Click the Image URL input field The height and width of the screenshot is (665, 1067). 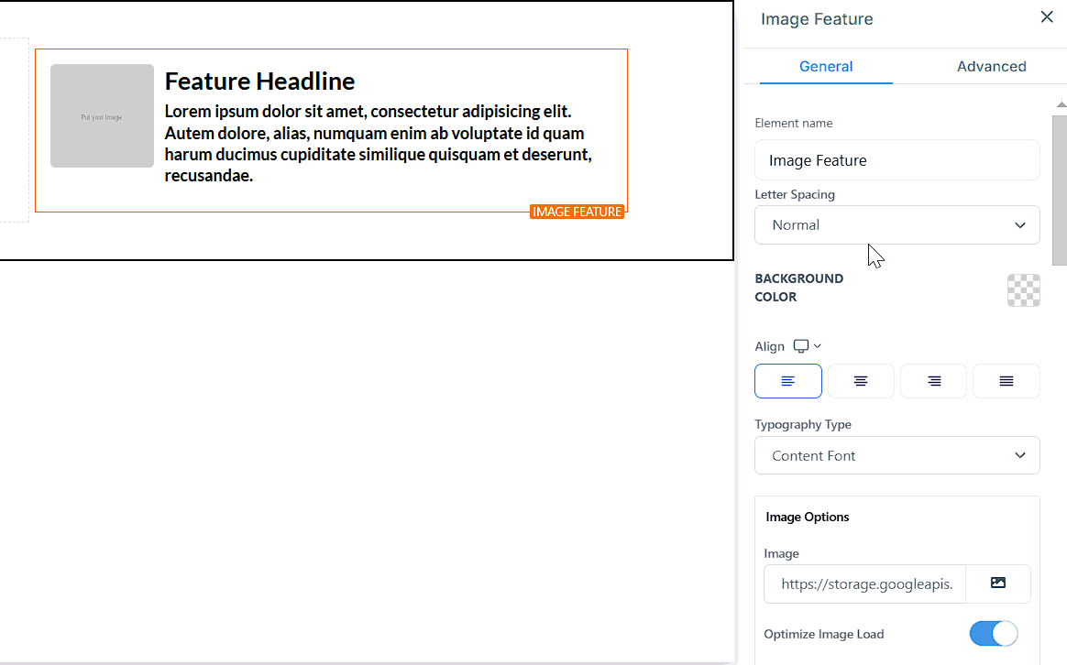point(864,583)
